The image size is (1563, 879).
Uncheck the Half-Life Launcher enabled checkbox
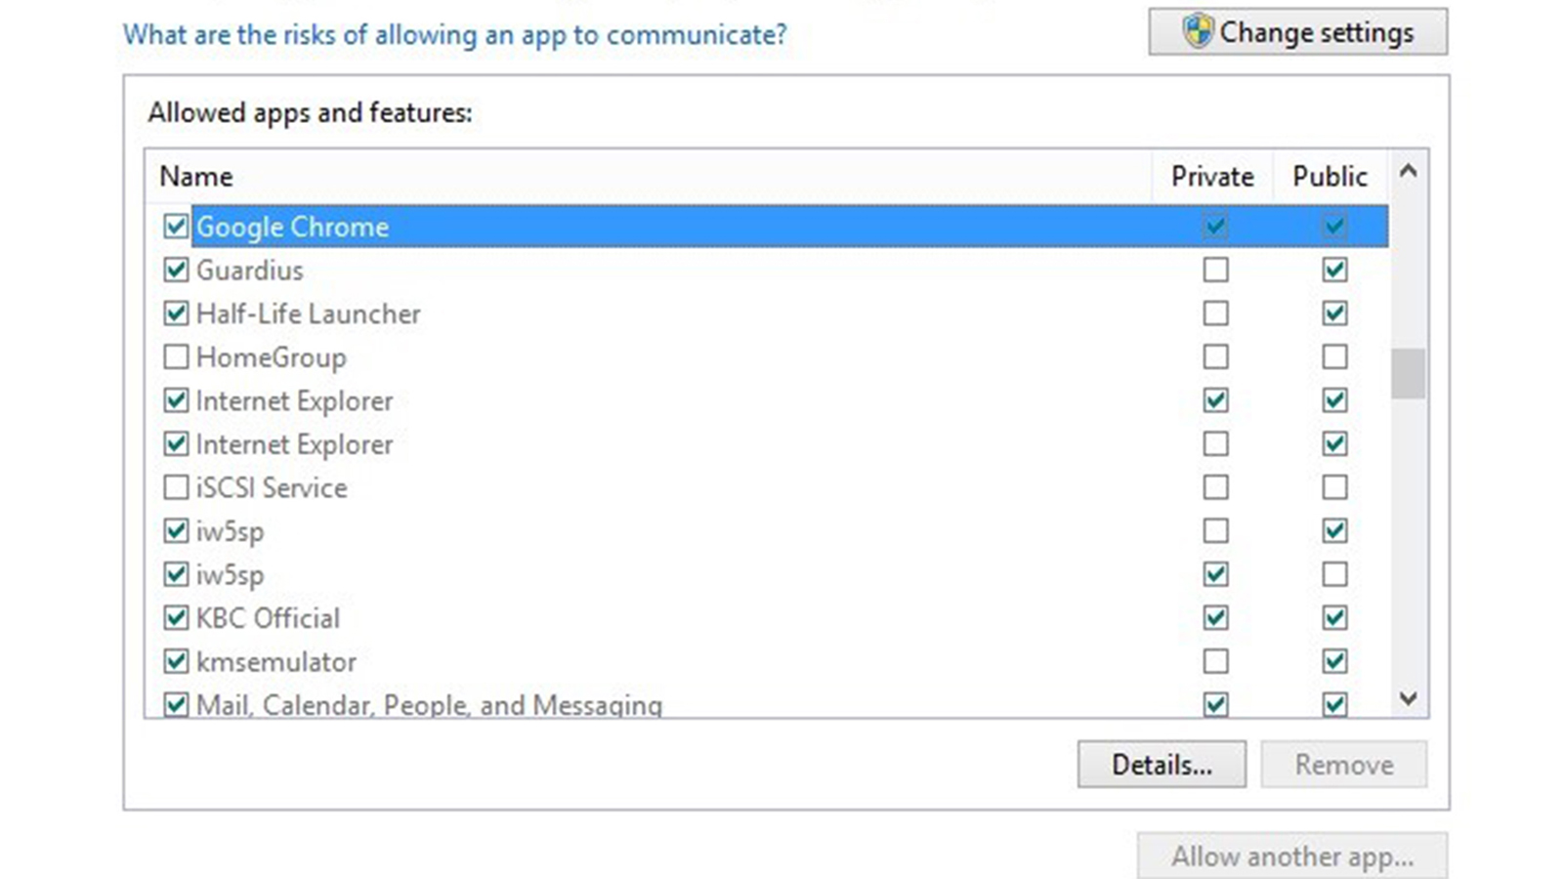176,314
